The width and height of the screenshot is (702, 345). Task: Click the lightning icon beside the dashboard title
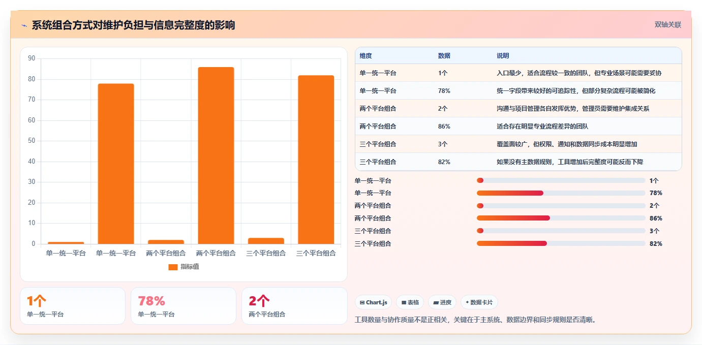pos(24,25)
